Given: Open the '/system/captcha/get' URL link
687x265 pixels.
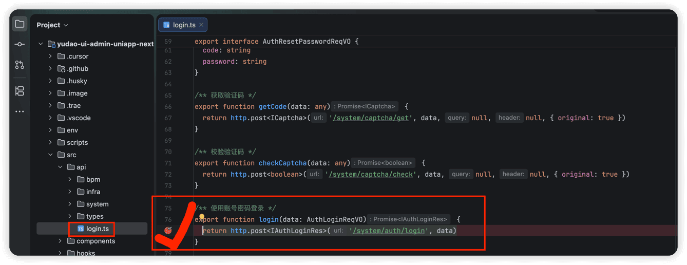Looking at the screenshot, I should pyautogui.click(x=373, y=118).
